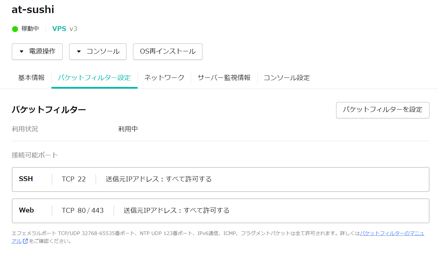The height and width of the screenshot is (254, 438).
Task: Open the ネットワーク tab
Action: point(164,78)
